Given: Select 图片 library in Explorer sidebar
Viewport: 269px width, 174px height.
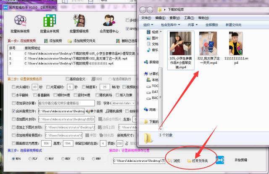Looking at the screenshot, I should tap(152, 38).
